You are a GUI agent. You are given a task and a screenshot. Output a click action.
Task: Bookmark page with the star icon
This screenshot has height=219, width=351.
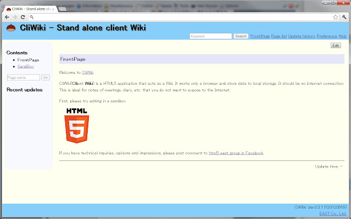(335, 17)
